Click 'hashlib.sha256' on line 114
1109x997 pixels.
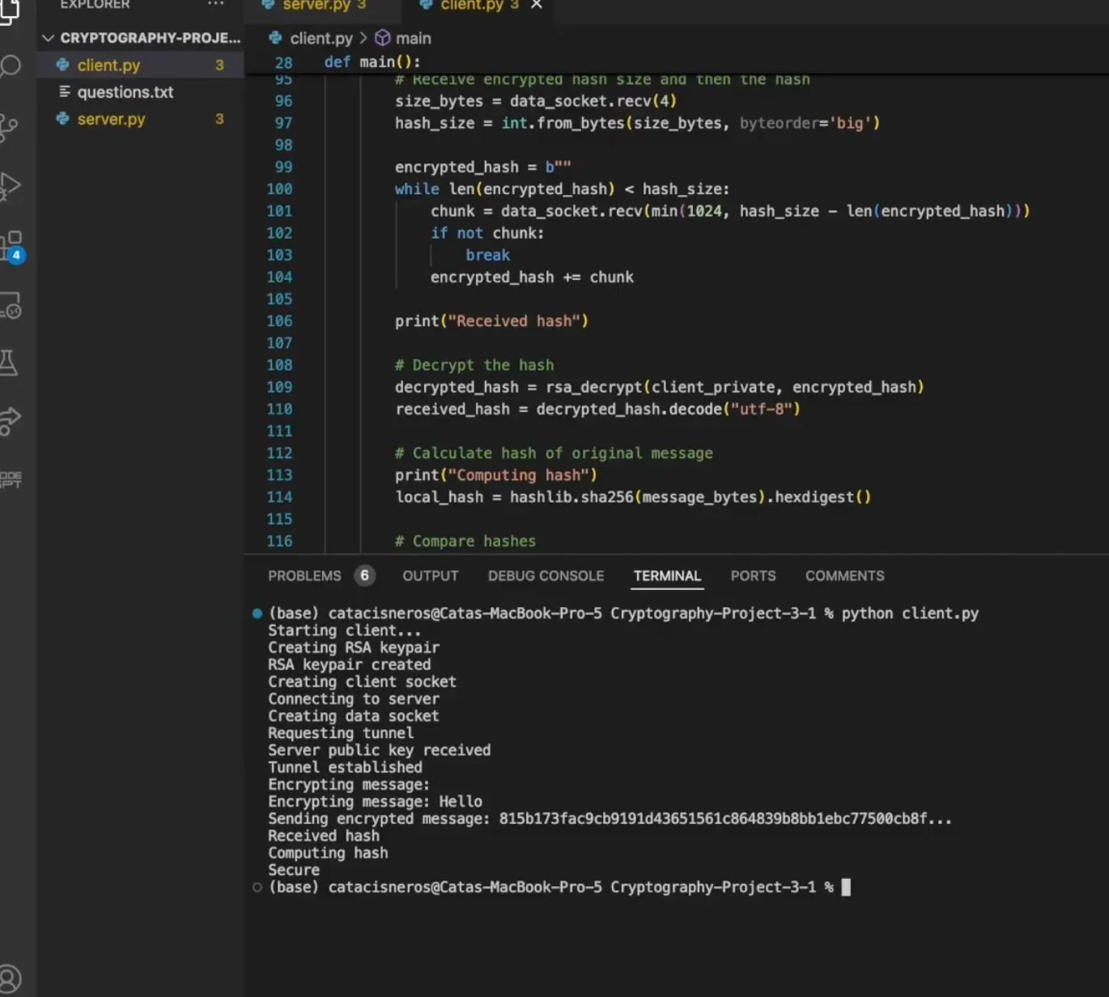[571, 497]
